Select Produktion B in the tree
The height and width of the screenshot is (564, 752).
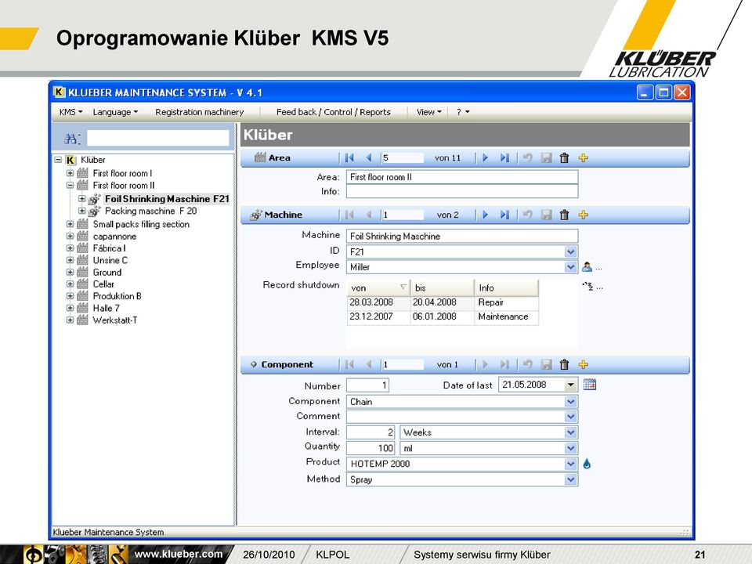point(117,296)
